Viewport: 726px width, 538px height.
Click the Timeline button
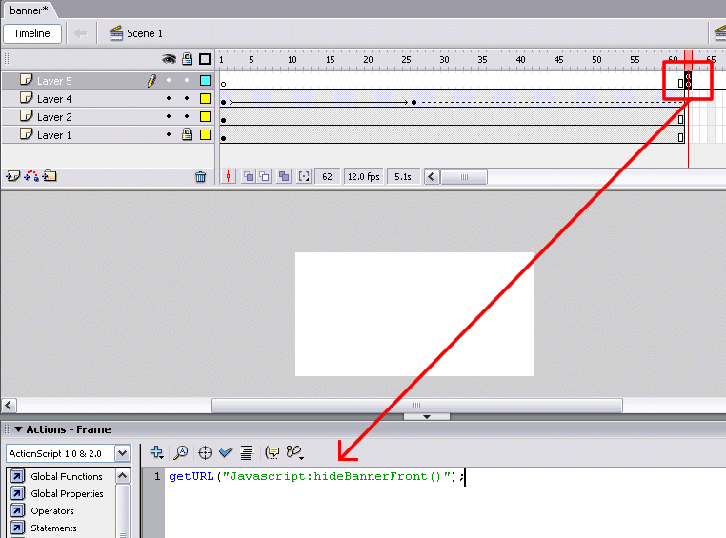[x=31, y=33]
